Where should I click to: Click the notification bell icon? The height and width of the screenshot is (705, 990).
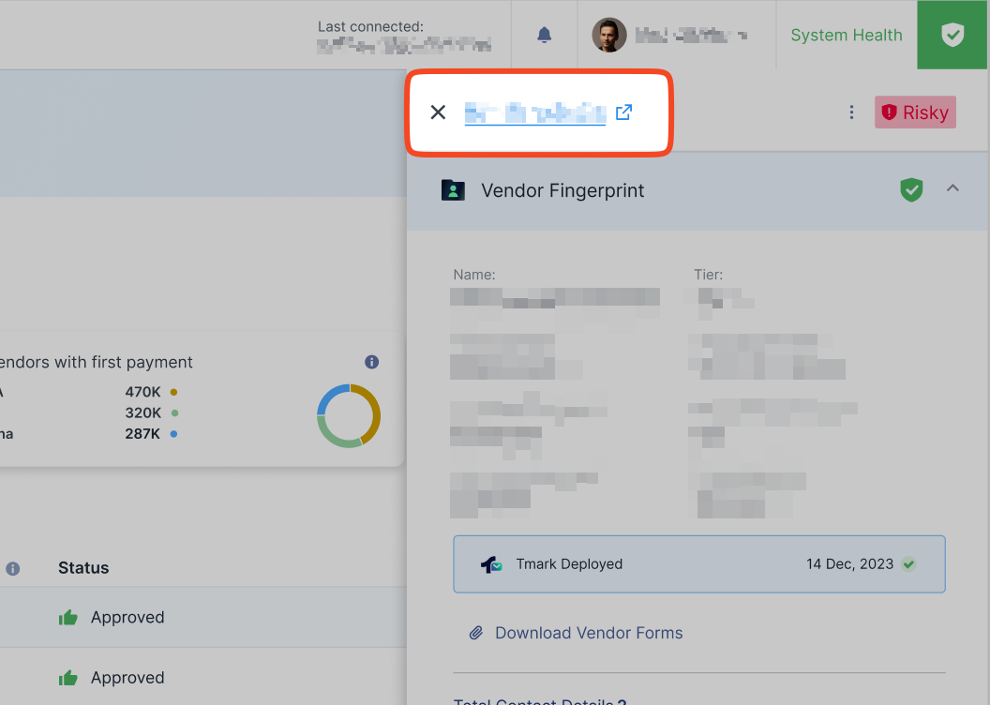tap(545, 35)
